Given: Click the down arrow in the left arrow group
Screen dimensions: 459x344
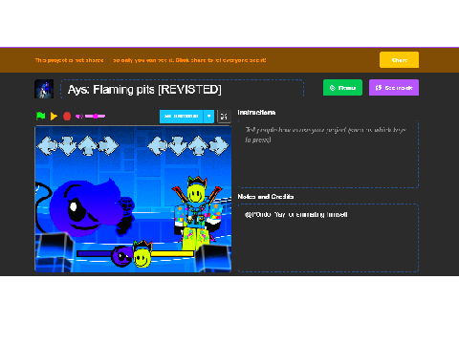Looking at the screenshot, I should 68,145.
